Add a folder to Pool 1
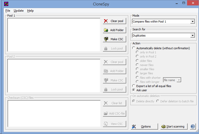Screen dimensions: 199x134 115,30
